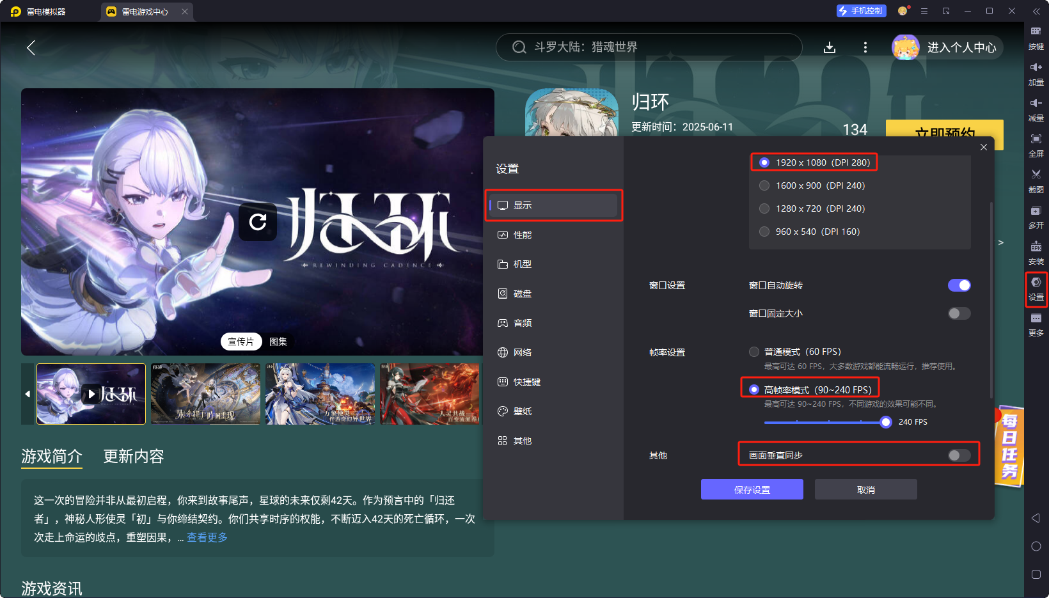Select 高帧率模式 (90~240 FPS) option
1049x598 pixels.
[x=810, y=389]
